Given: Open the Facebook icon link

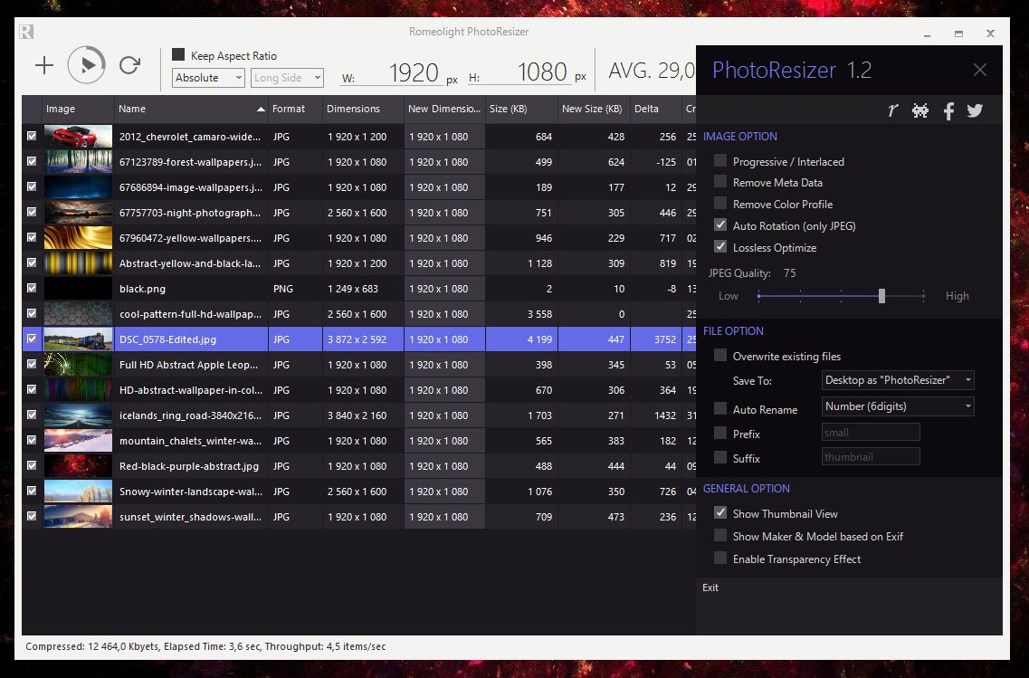Looking at the screenshot, I should tap(948, 110).
